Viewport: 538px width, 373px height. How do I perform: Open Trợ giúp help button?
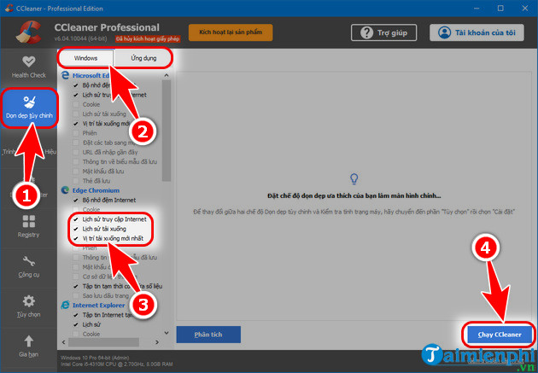(384, 32)
